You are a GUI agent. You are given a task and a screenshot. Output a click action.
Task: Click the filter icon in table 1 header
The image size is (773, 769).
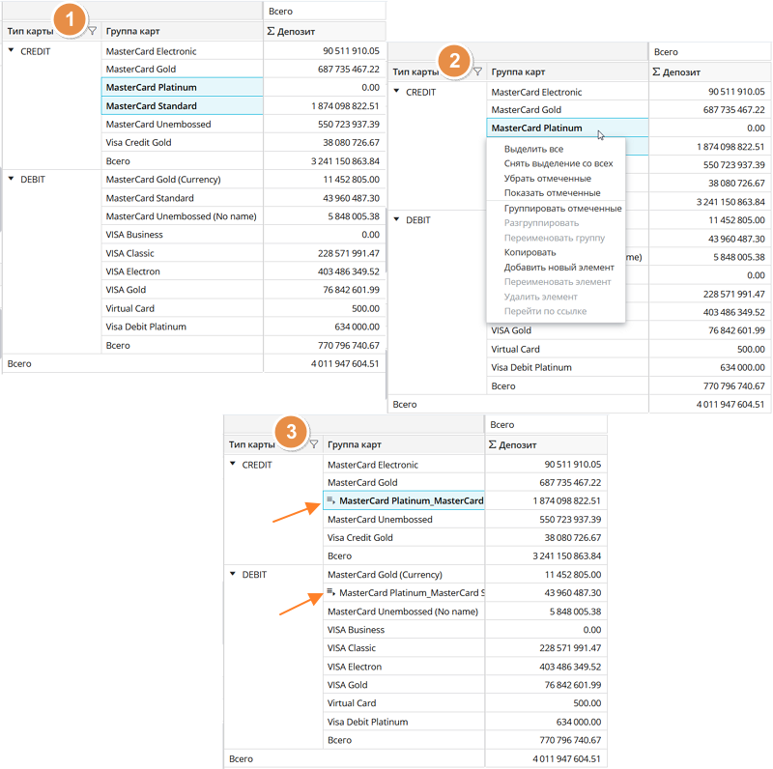tap(92, 32)
